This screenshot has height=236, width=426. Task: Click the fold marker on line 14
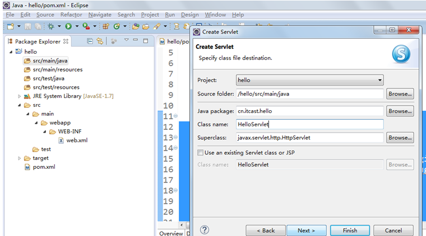click(x=175, y=148)
